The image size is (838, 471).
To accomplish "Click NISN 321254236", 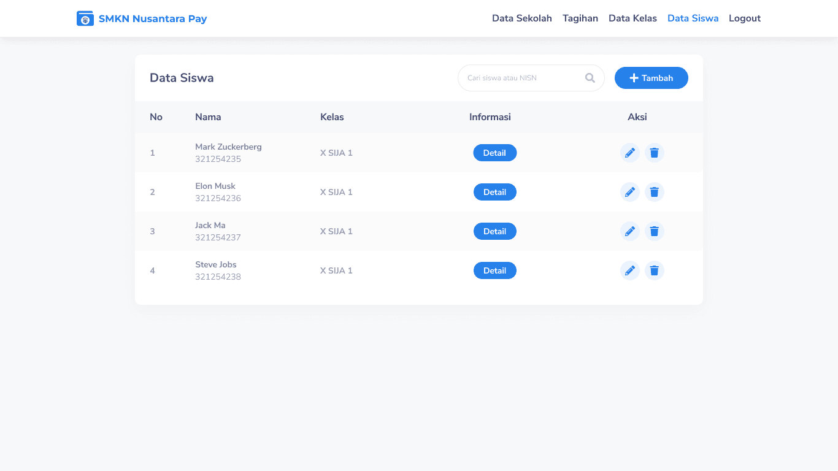I will [218, 198].
